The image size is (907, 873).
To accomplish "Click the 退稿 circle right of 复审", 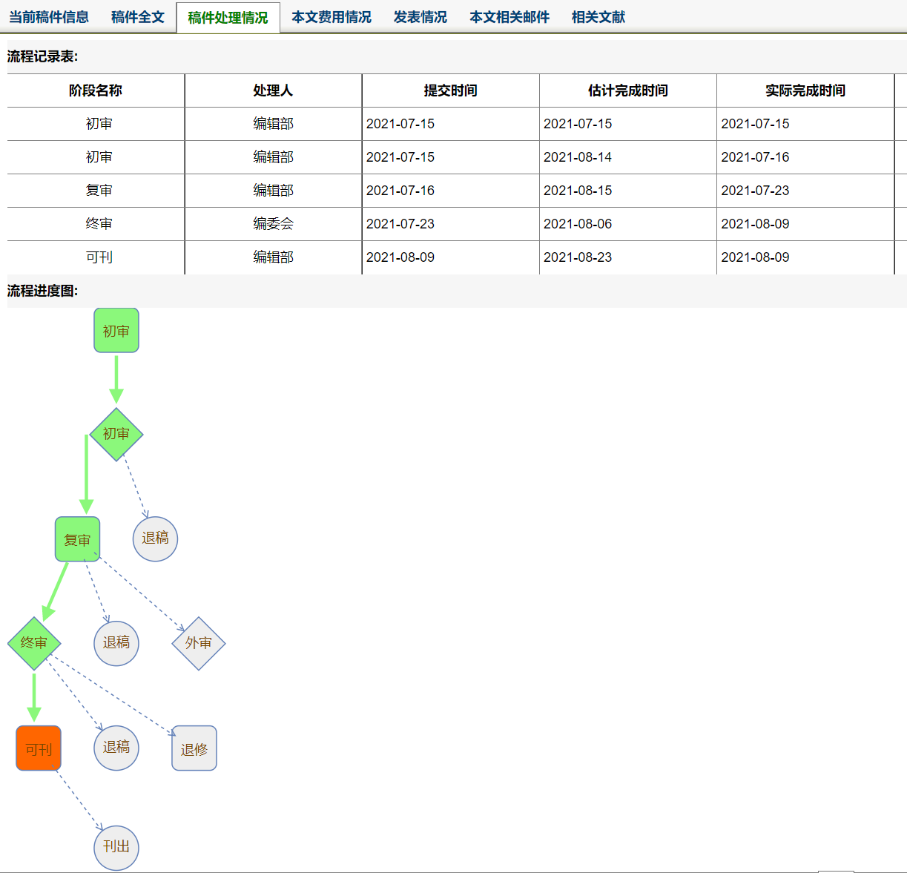I will (x=155, y=538).
